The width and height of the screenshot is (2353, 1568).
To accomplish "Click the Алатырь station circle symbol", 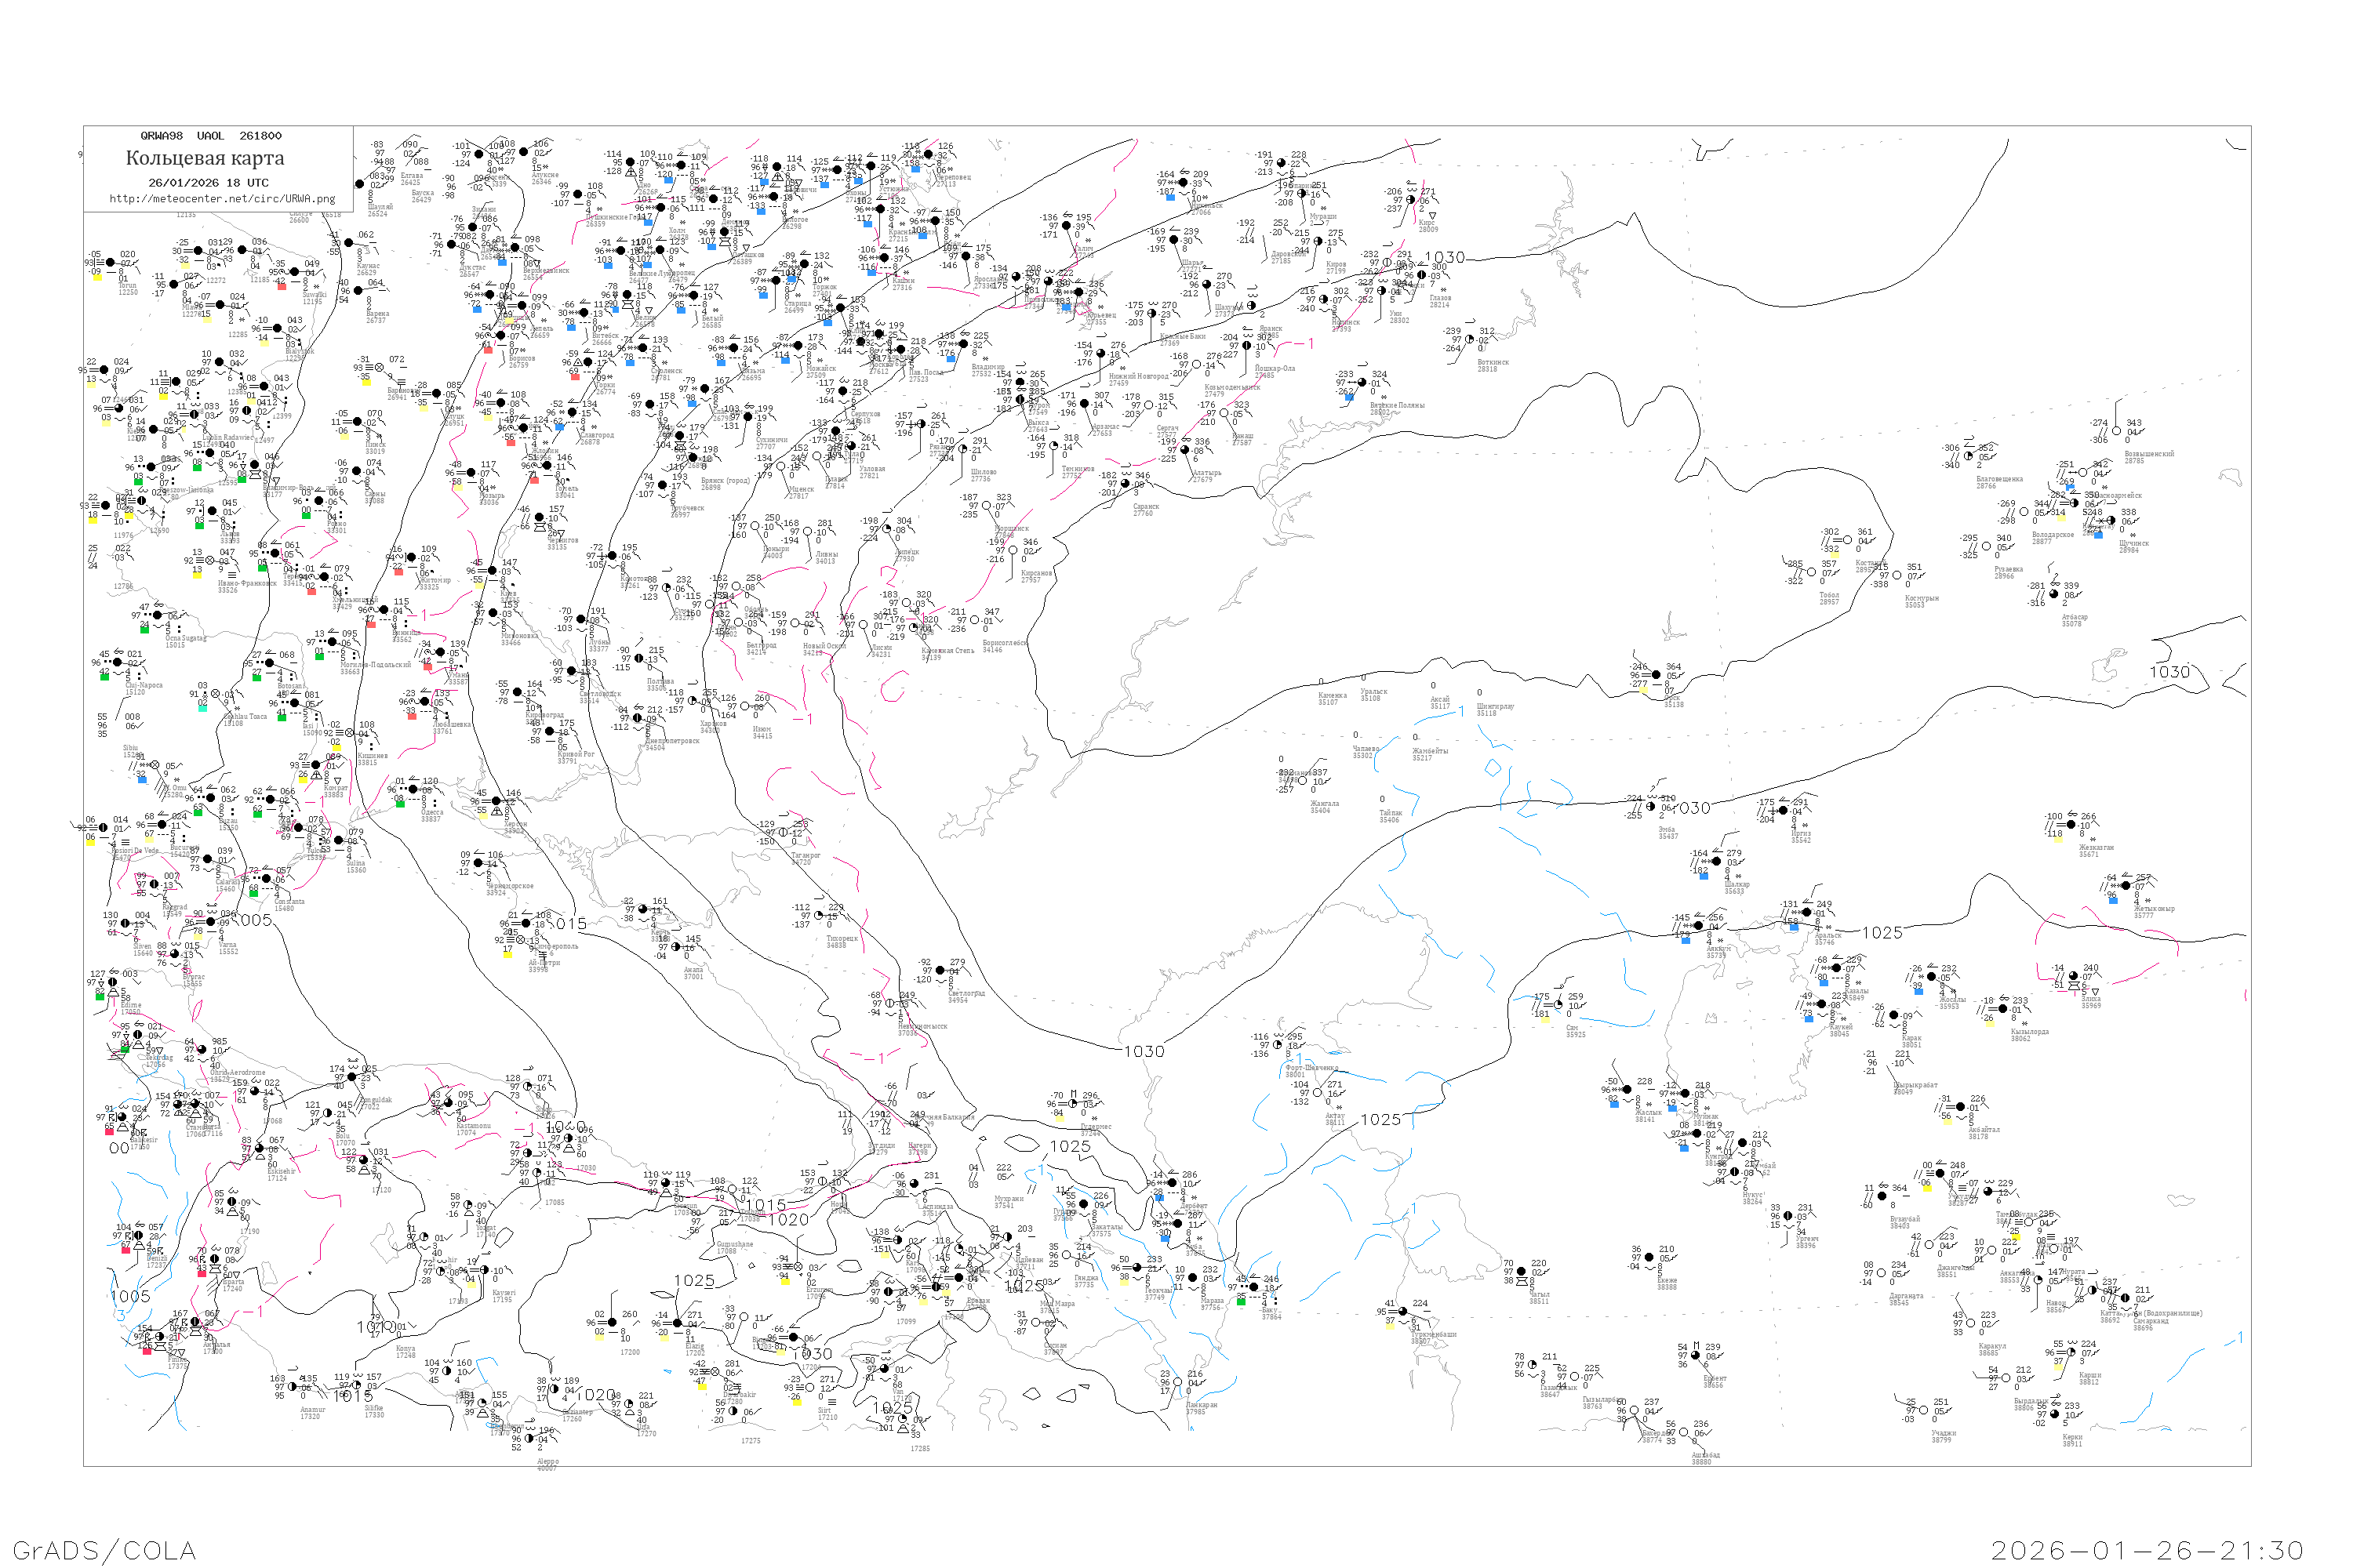I will [x=1184, y=450].
